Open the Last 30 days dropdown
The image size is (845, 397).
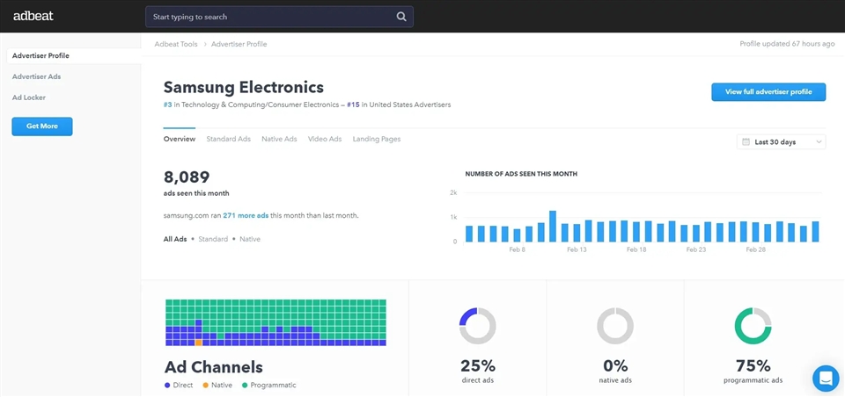click(781, 142)
